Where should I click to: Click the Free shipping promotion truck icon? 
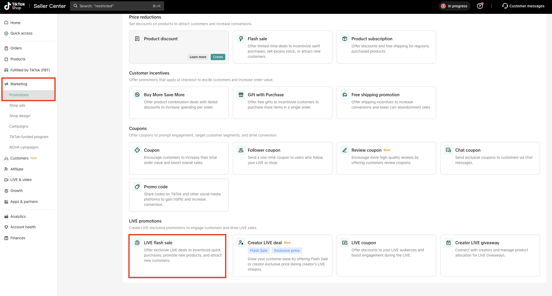coord(345,95)
